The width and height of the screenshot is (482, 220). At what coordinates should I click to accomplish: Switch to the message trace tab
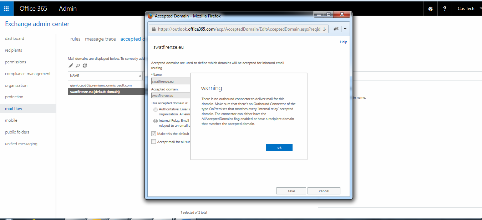tap(100, 39)
